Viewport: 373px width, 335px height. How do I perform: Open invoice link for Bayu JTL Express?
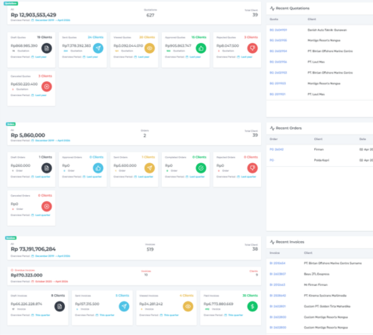(278, 274)
